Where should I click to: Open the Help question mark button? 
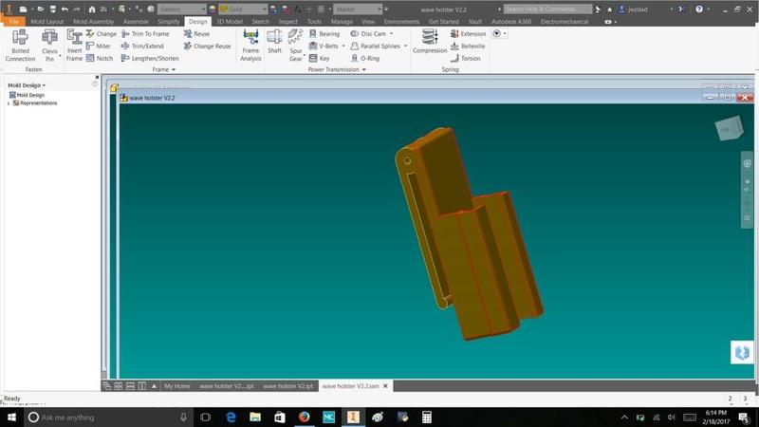coord(699,9)
